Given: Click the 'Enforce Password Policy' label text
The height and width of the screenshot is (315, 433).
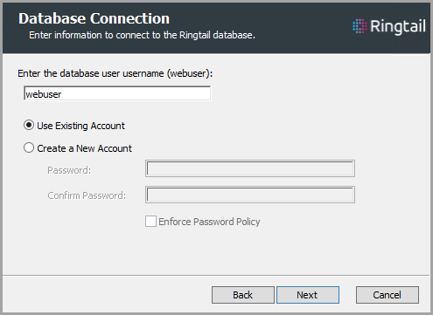Looking at the screenshot, I should click(209, 222).
